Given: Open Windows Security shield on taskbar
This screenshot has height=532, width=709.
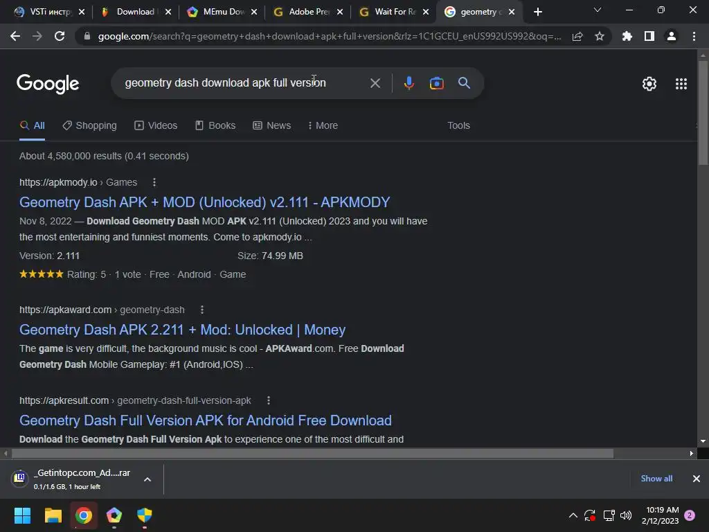Looking at the screenshot, I should [145, 515].
